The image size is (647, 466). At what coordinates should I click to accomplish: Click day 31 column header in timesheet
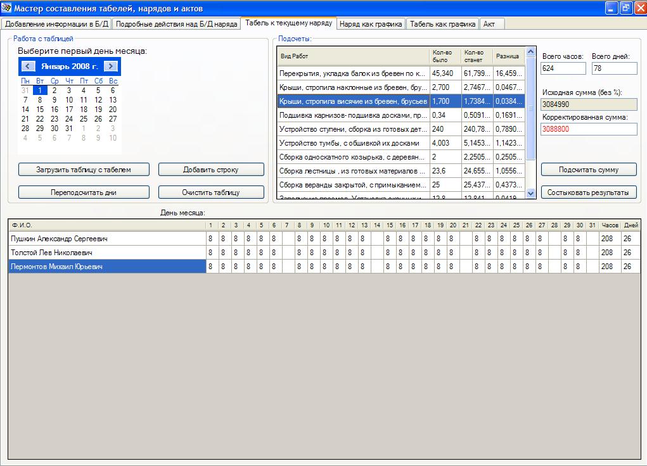pyautogui.click(x=593, y=225)
